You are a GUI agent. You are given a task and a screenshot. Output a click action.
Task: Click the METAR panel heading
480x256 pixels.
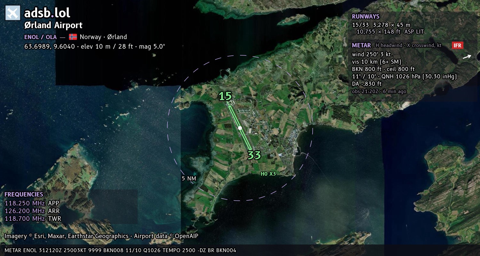(x=361, y=45)
